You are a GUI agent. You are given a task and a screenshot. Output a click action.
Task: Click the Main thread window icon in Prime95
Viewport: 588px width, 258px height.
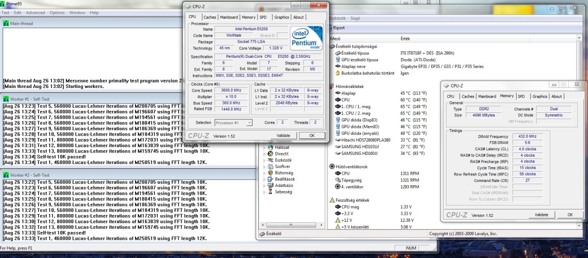click(6, 23)
